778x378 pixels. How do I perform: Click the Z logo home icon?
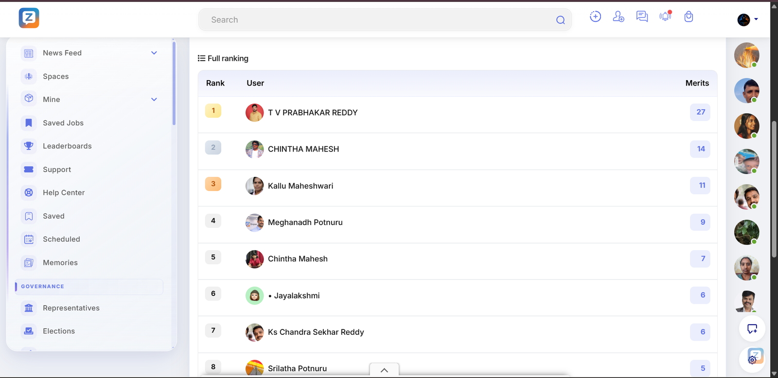point(29,18)
